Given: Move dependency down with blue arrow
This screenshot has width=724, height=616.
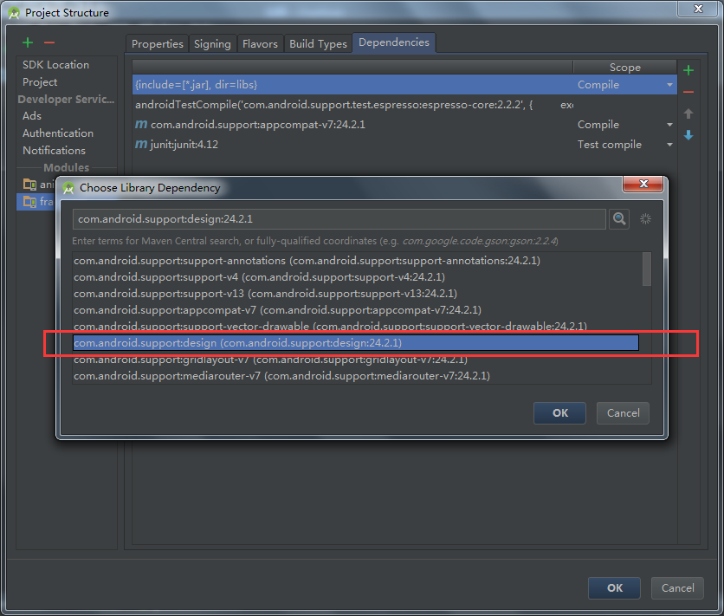Looking at the screenshot, I should point(688,135).
